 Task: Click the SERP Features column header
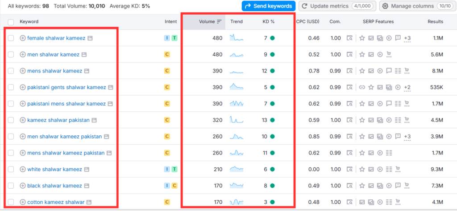[378, 21]
